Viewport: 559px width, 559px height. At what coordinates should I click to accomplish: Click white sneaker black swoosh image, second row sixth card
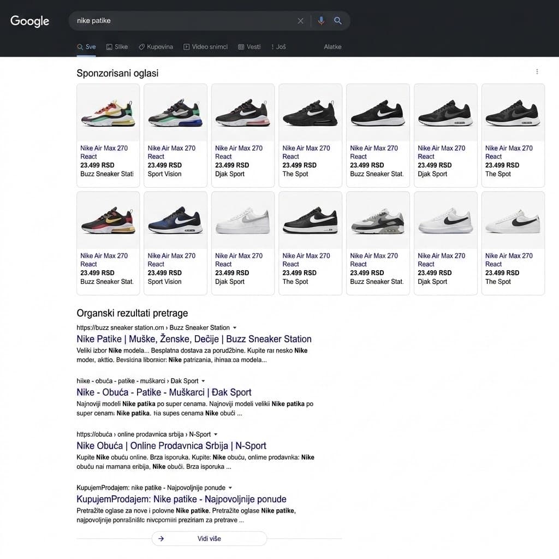(445, 221)
